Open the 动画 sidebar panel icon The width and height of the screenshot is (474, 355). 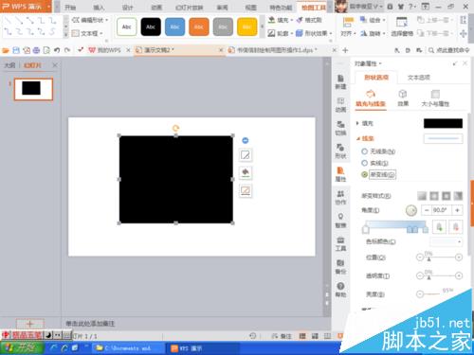point(340,104)
